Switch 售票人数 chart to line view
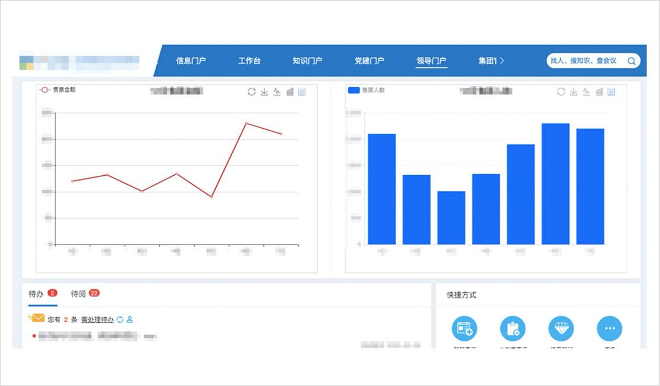 click(x=586, y=91)
